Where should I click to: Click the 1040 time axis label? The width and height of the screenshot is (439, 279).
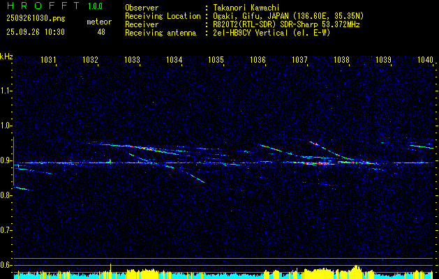click(425, 59)
